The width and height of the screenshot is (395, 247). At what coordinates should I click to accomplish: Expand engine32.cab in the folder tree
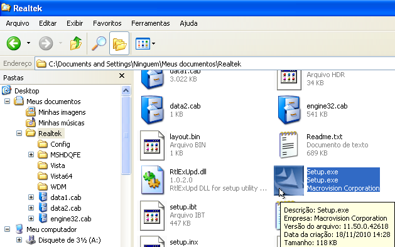pyautogui.click(x=31, y=219)
